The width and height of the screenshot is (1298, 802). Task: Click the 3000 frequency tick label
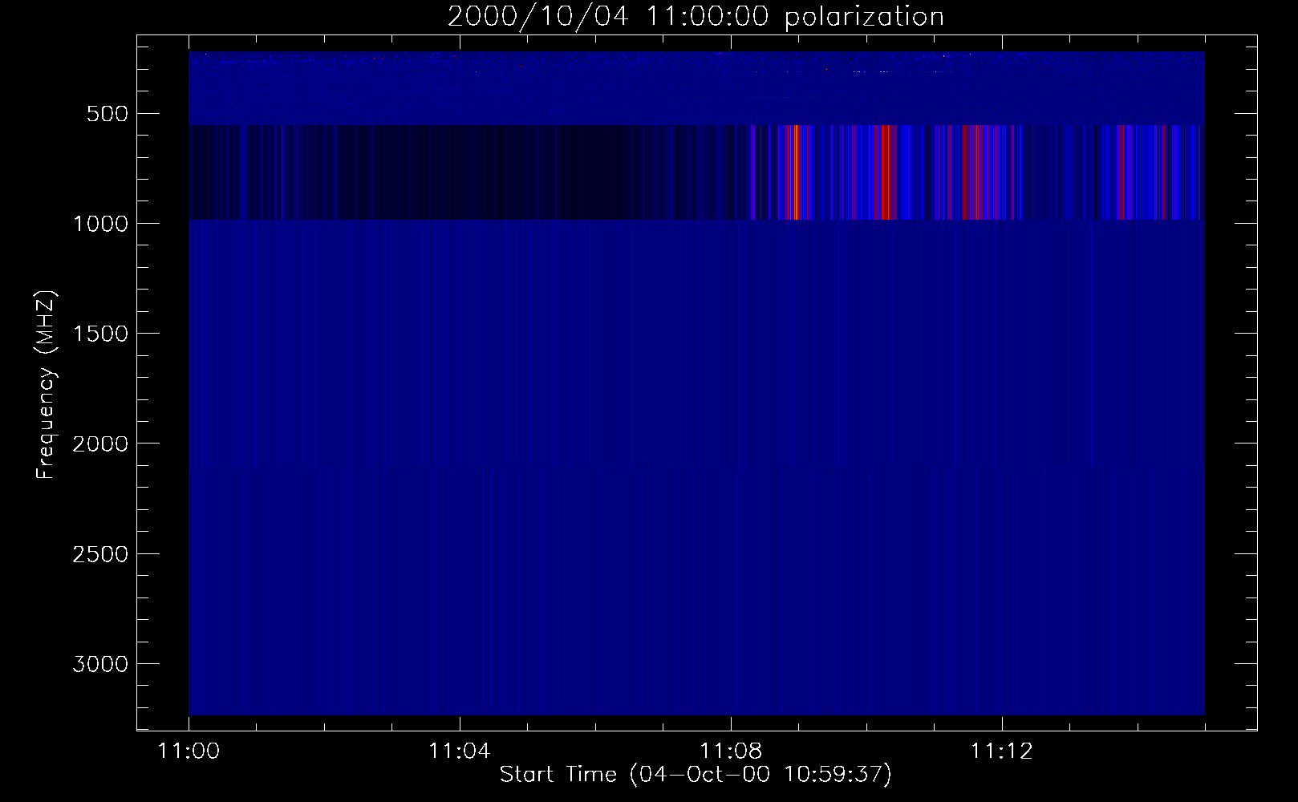(100, 664)
